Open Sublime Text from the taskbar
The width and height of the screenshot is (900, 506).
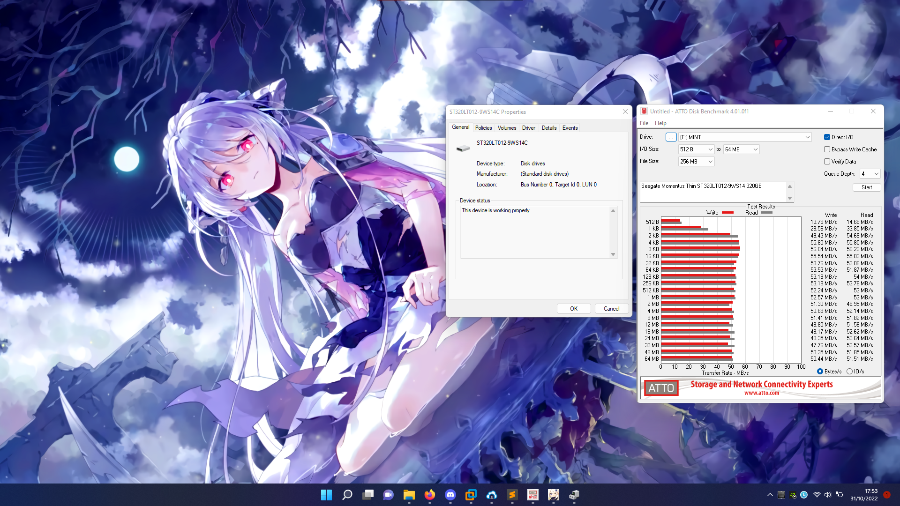point(512,495)
